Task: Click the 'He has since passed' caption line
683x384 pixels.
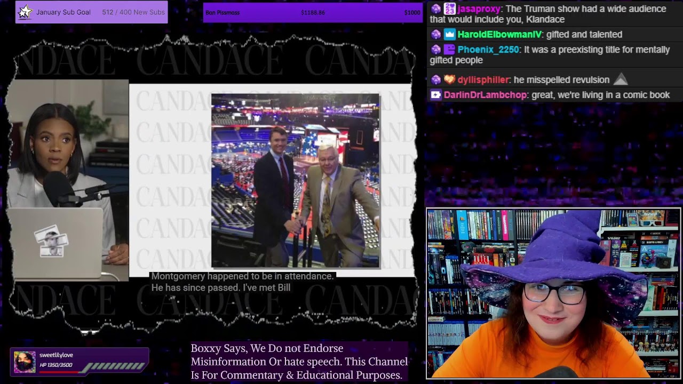Action: pyautogui.click(x=220, y=288)
